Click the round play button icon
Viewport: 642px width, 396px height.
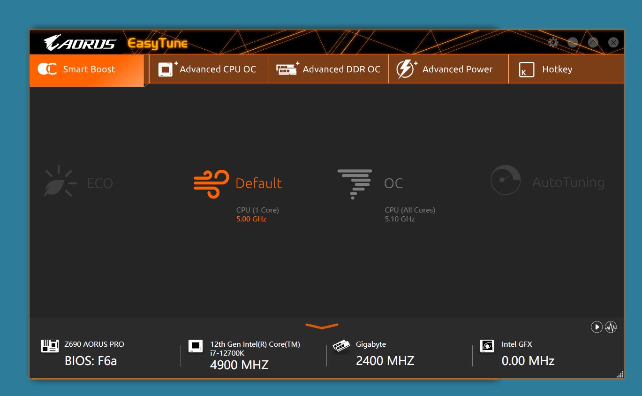click(x=597, y=327)
